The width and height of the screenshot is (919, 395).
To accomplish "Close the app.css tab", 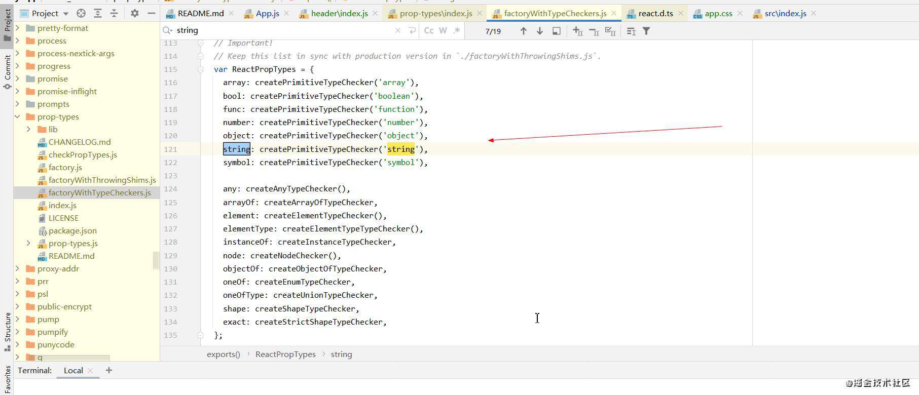I will pyautogui.click(x=740, y=14).
